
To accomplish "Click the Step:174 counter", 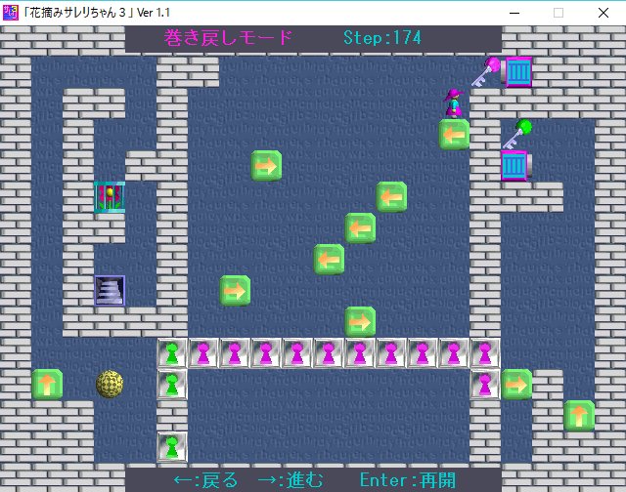I will 382,38.
